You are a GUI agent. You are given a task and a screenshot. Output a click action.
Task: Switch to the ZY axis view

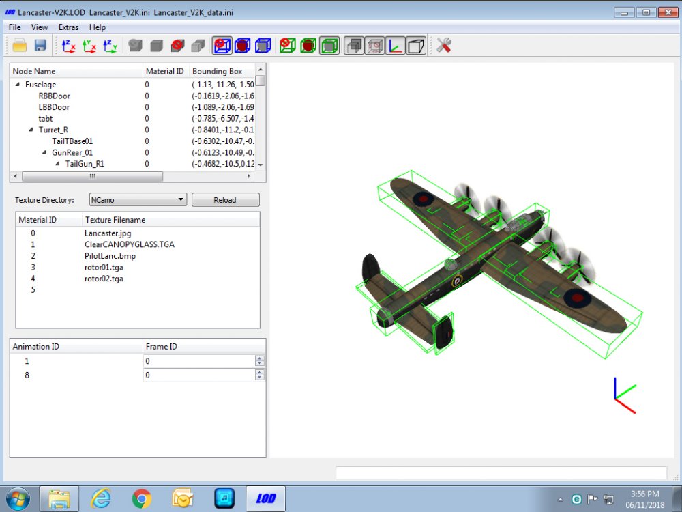point(110,46)
